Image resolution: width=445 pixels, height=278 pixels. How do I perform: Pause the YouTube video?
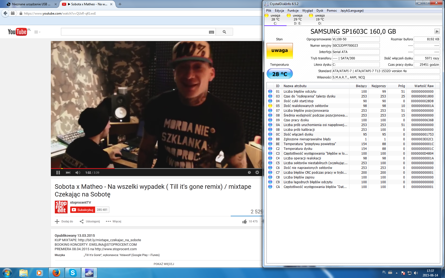(58, 173)
